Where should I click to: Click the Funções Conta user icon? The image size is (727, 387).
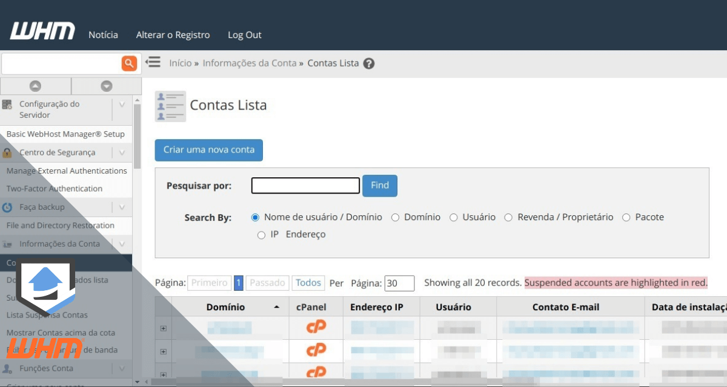[x=7, y=368]
